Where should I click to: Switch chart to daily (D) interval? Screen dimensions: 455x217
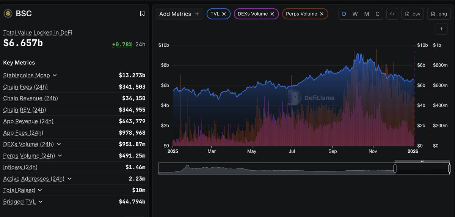click(344, 14)
